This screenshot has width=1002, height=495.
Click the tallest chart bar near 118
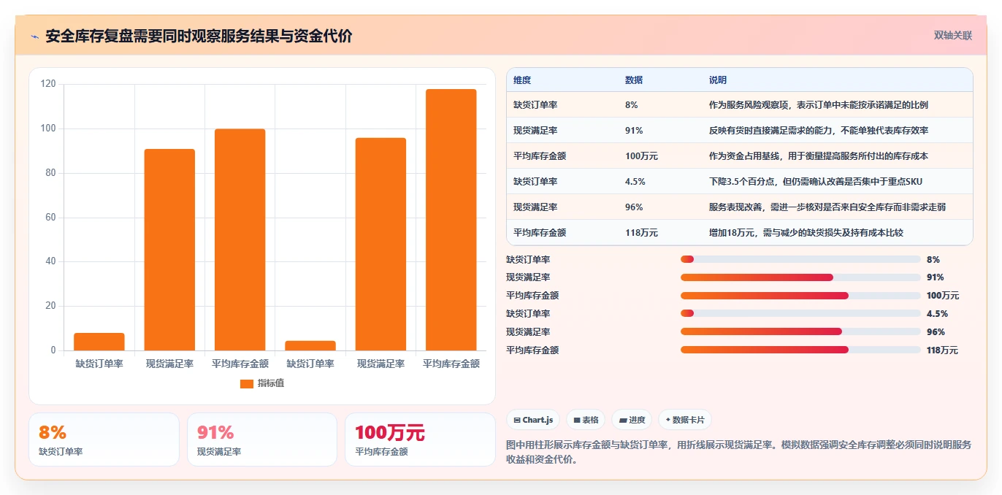pyautogui.click(x=451, y=220)
